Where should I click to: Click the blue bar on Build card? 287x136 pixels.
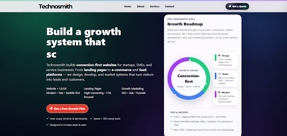(x=216, y=76)
